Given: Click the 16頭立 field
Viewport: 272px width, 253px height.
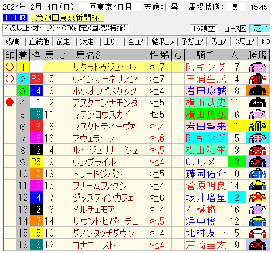Looking at the screenshot, I should pyautogui.click(x=203, y=29).
